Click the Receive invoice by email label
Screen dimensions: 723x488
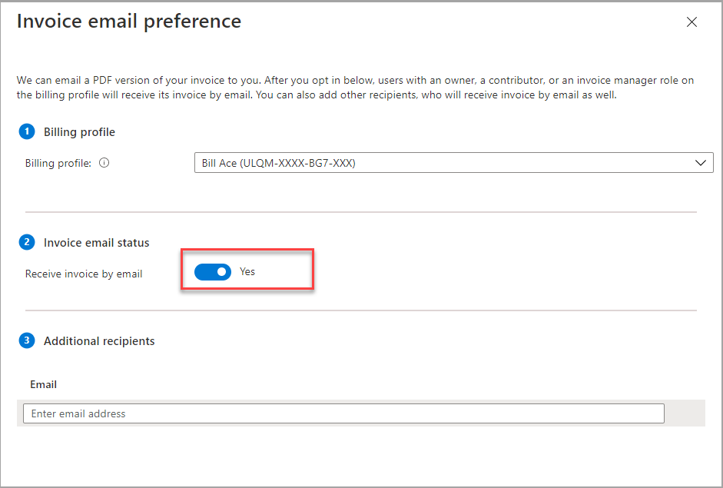click(x=84, y=274)
